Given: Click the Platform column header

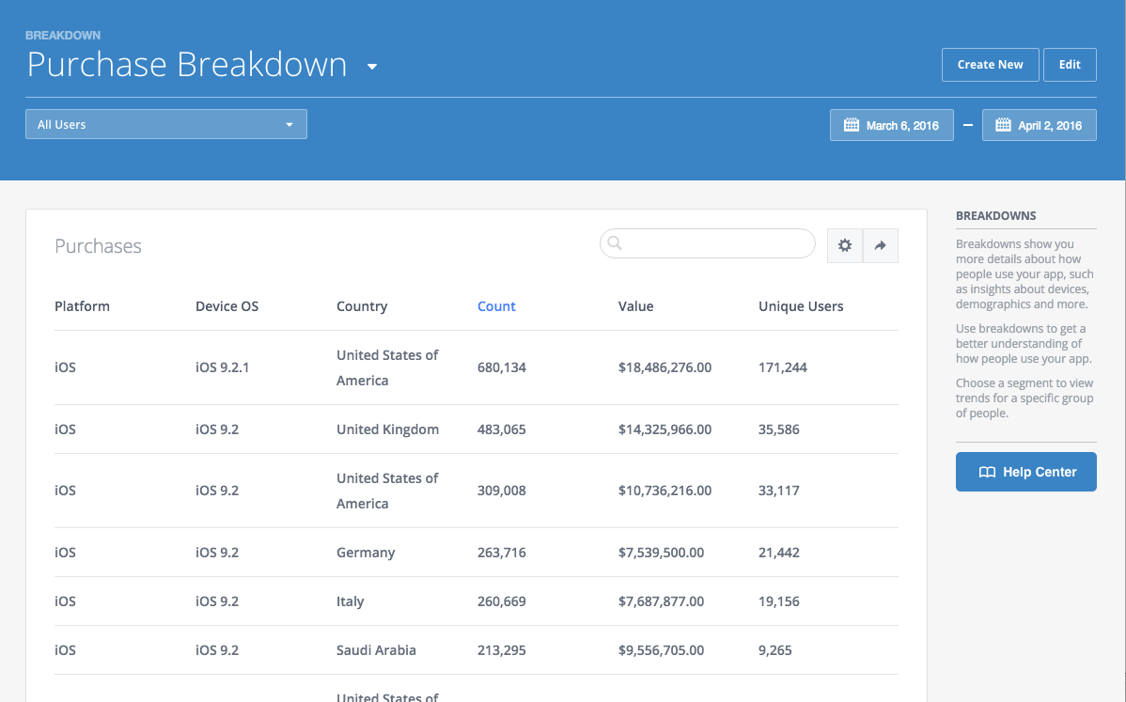Looking at the screenshot, I should click(x=82, y=306).
